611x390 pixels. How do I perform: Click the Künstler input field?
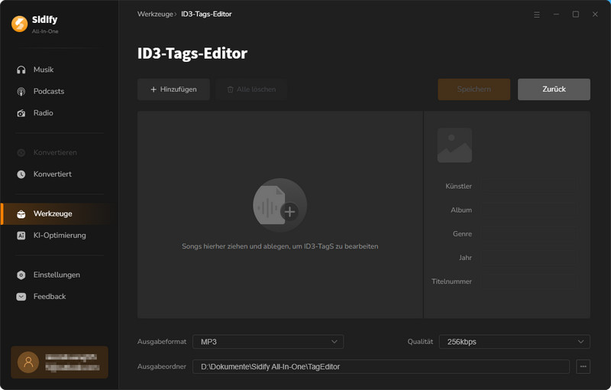tap(528, 186)
